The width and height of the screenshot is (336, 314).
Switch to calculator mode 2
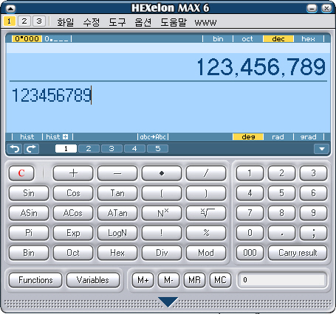(24, 21)
